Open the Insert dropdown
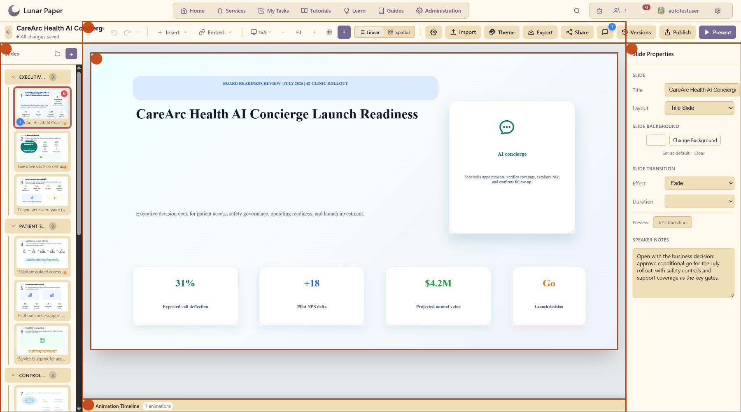Viewport: 741px width, 412px height. click(x=172, y=32)
